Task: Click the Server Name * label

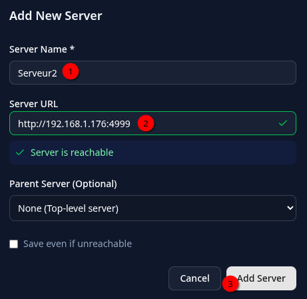Action: (42, 49)
